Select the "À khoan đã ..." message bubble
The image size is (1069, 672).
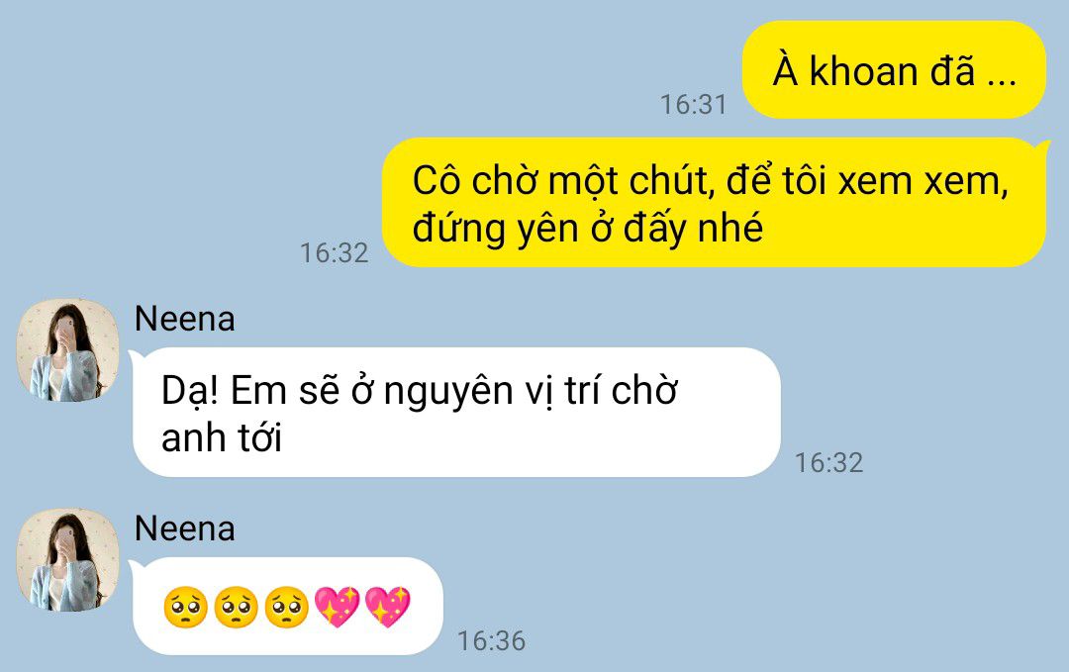click(x=894, y=69)
